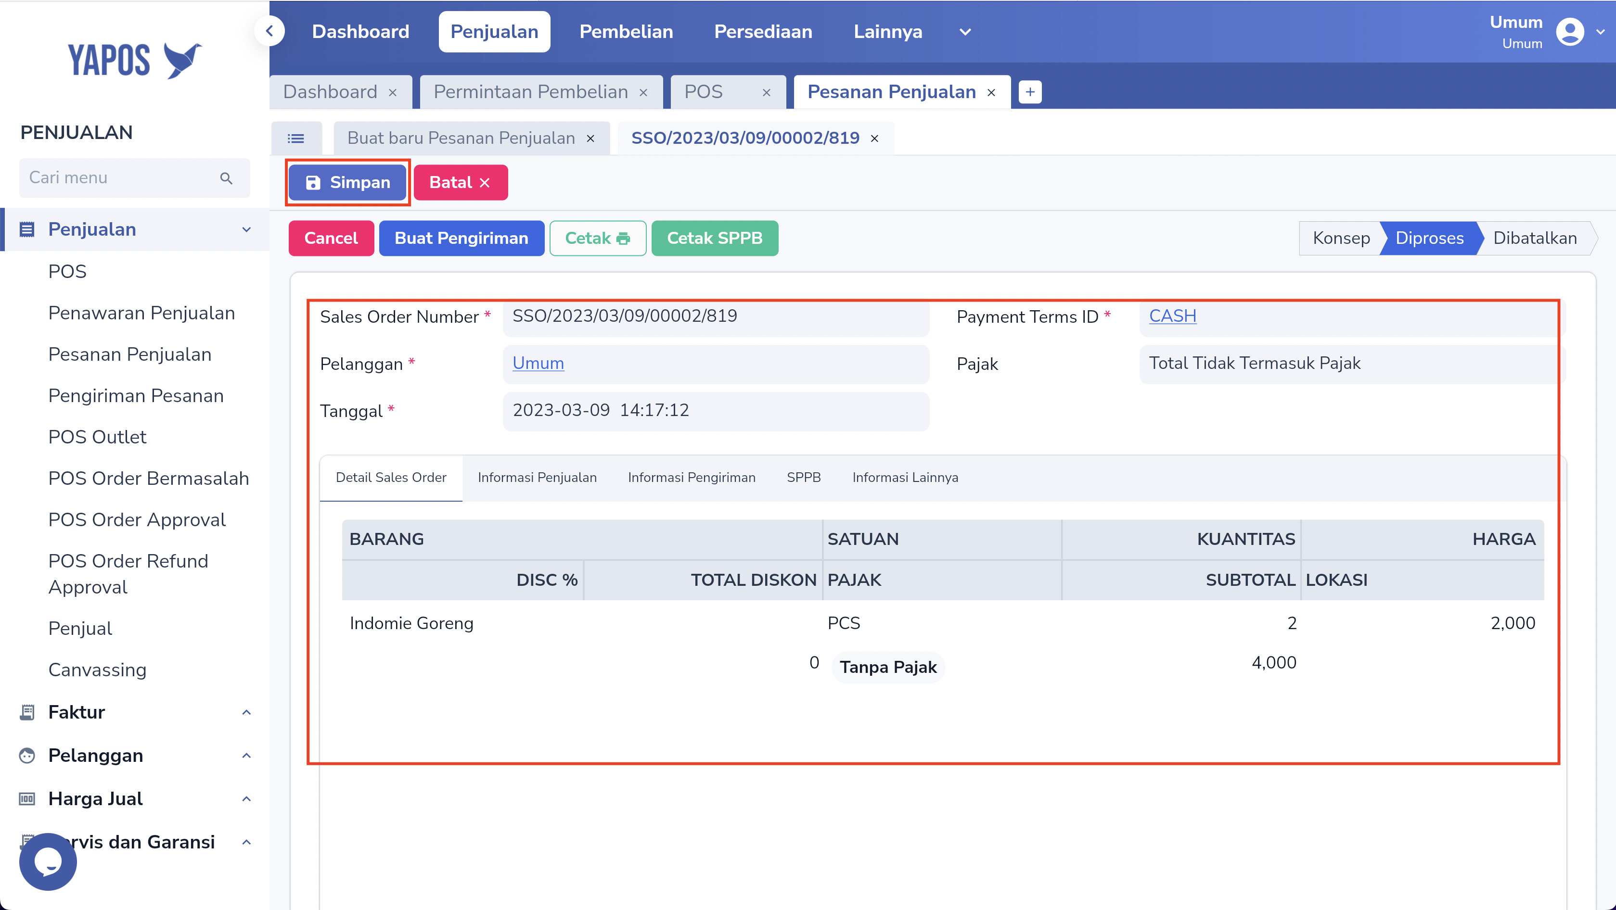This screenshot has width=1616, height=910.
Task: Click the search icon in Cari menu
Action: pyautogui.click(x=227, y=178)
